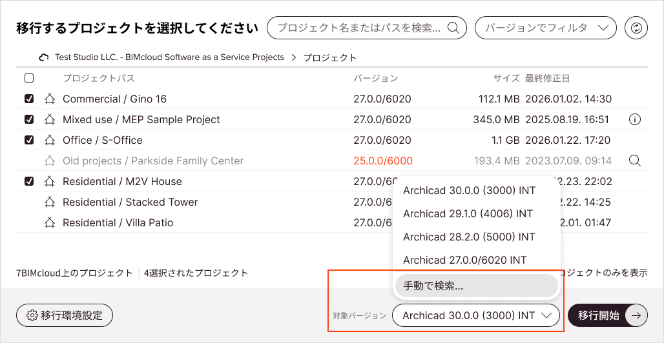Click the arrow icon on 移行開始 button
The image size is (664, 343).
[636, 315]
